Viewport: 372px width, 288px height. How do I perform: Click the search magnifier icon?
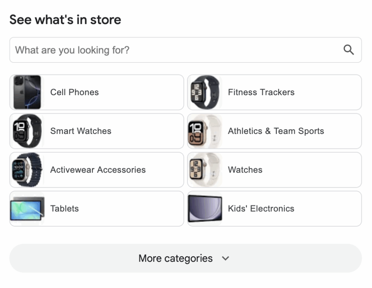[x=348, y=50]
